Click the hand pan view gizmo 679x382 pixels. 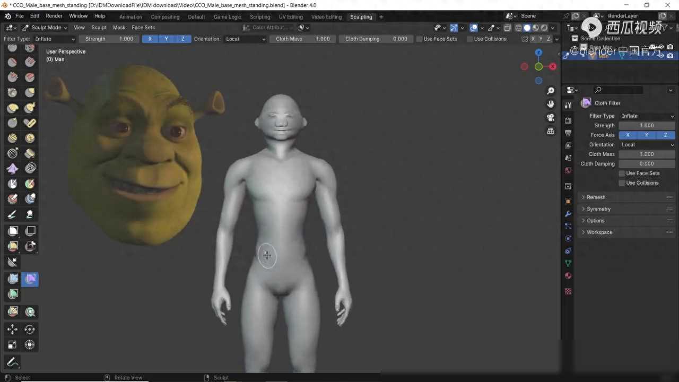551,104
